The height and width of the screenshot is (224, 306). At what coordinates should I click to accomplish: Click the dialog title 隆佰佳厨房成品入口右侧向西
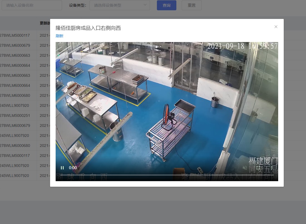(x=88, y=28)
